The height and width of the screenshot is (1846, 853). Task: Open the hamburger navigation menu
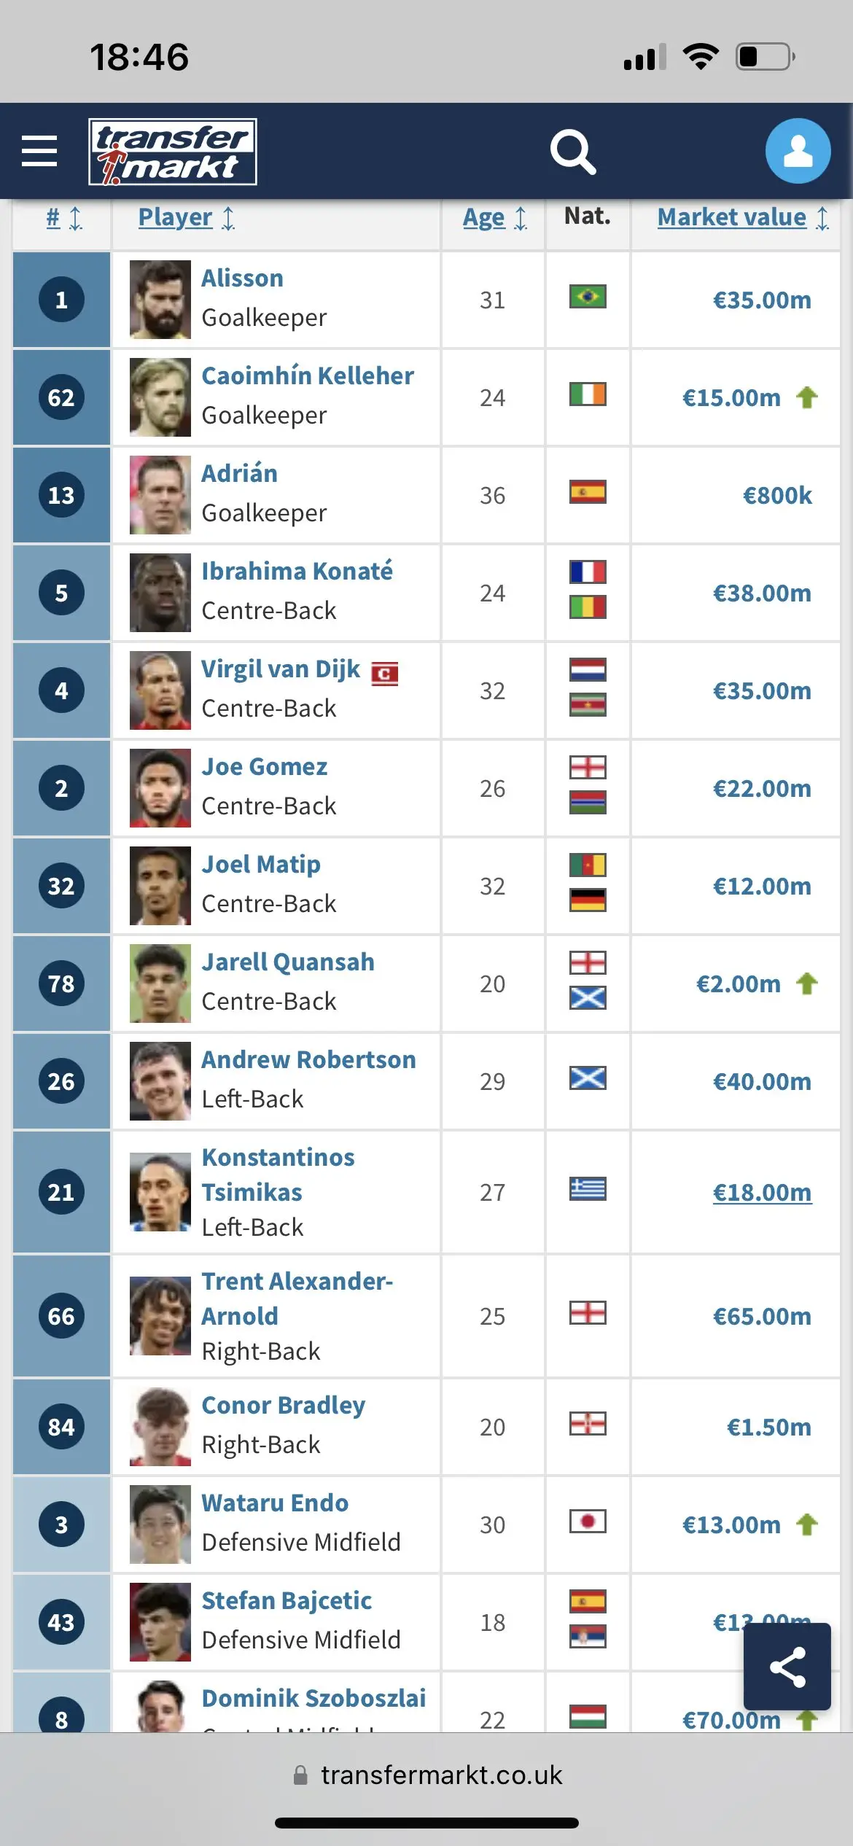39,151
